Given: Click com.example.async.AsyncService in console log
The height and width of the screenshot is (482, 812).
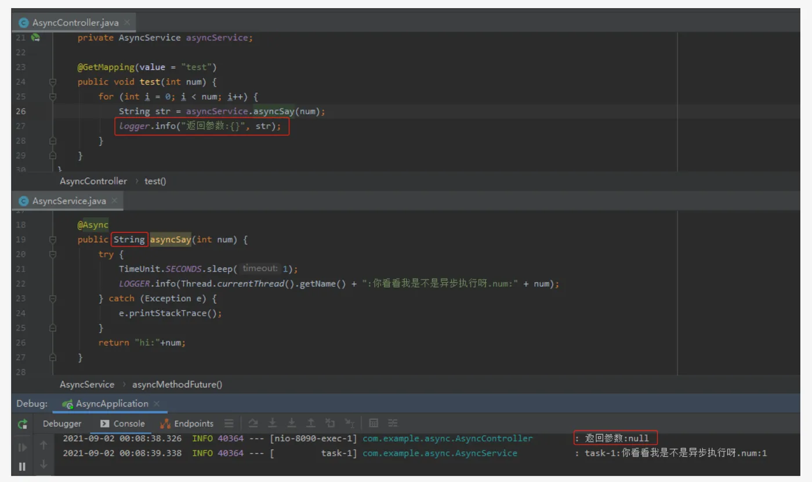Looking at the screenshot, I should point(440,453).
